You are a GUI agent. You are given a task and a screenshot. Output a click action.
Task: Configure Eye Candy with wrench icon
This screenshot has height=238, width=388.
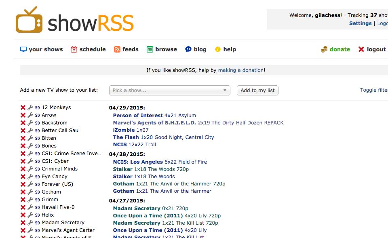(30, 177)
